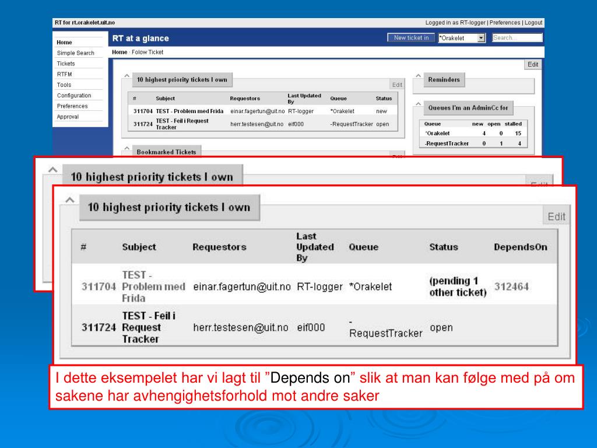Open ticket 311704 in small table
The width and height of the screenshot is (597, 448).
coord(143,111)
